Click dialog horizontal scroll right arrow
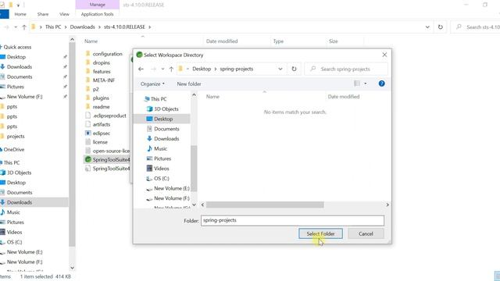500x281 pixels. [387, 205]
